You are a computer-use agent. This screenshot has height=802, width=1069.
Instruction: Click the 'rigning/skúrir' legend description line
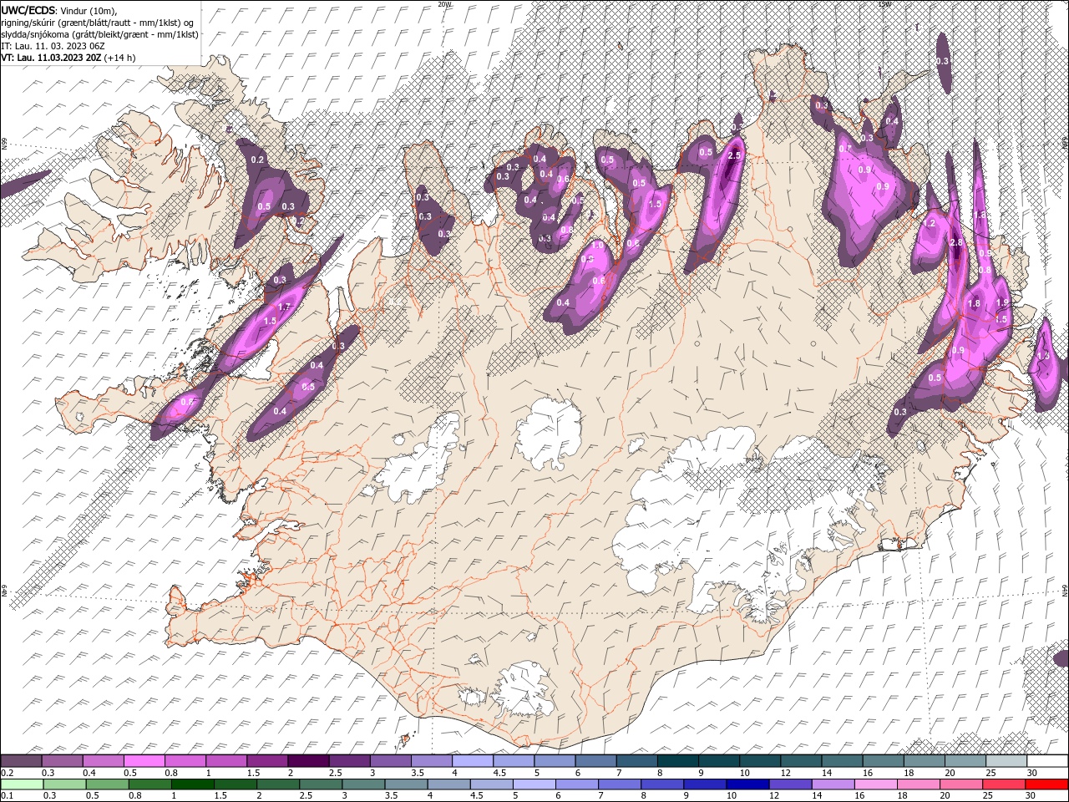[98, 23]
